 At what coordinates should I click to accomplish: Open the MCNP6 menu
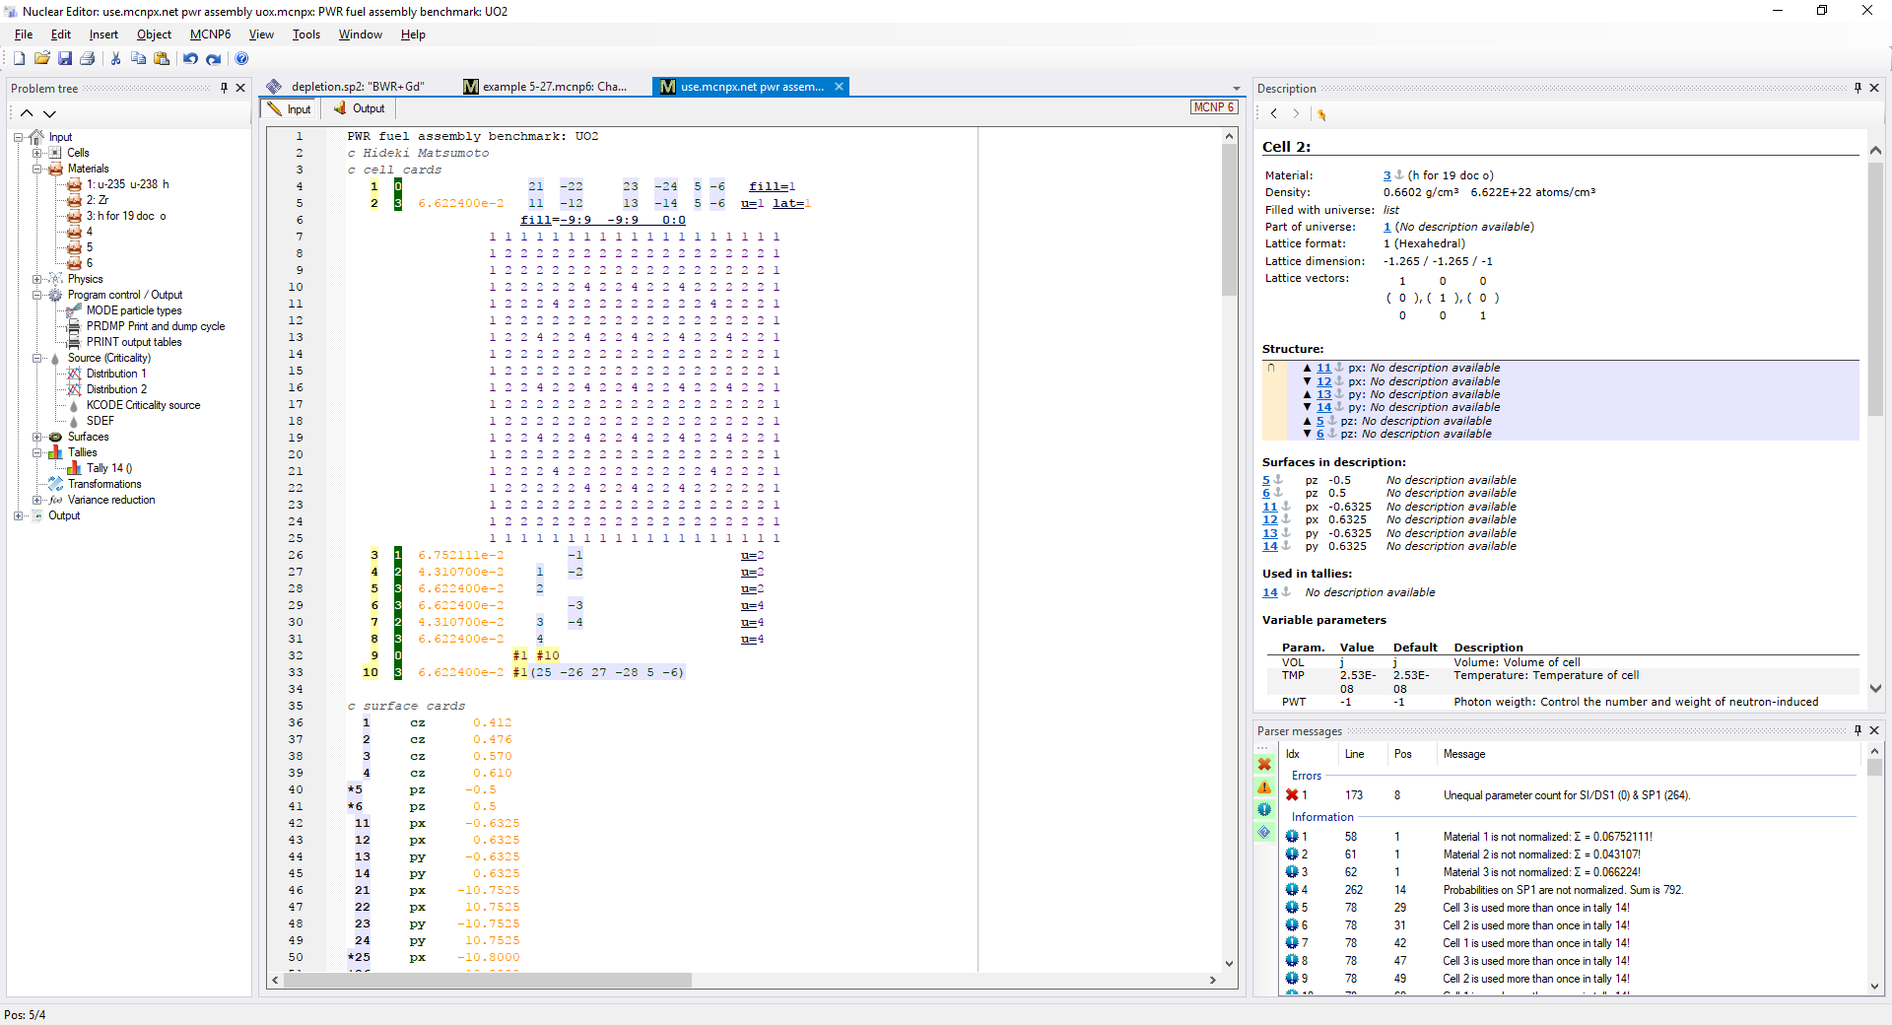coord(210,34)
